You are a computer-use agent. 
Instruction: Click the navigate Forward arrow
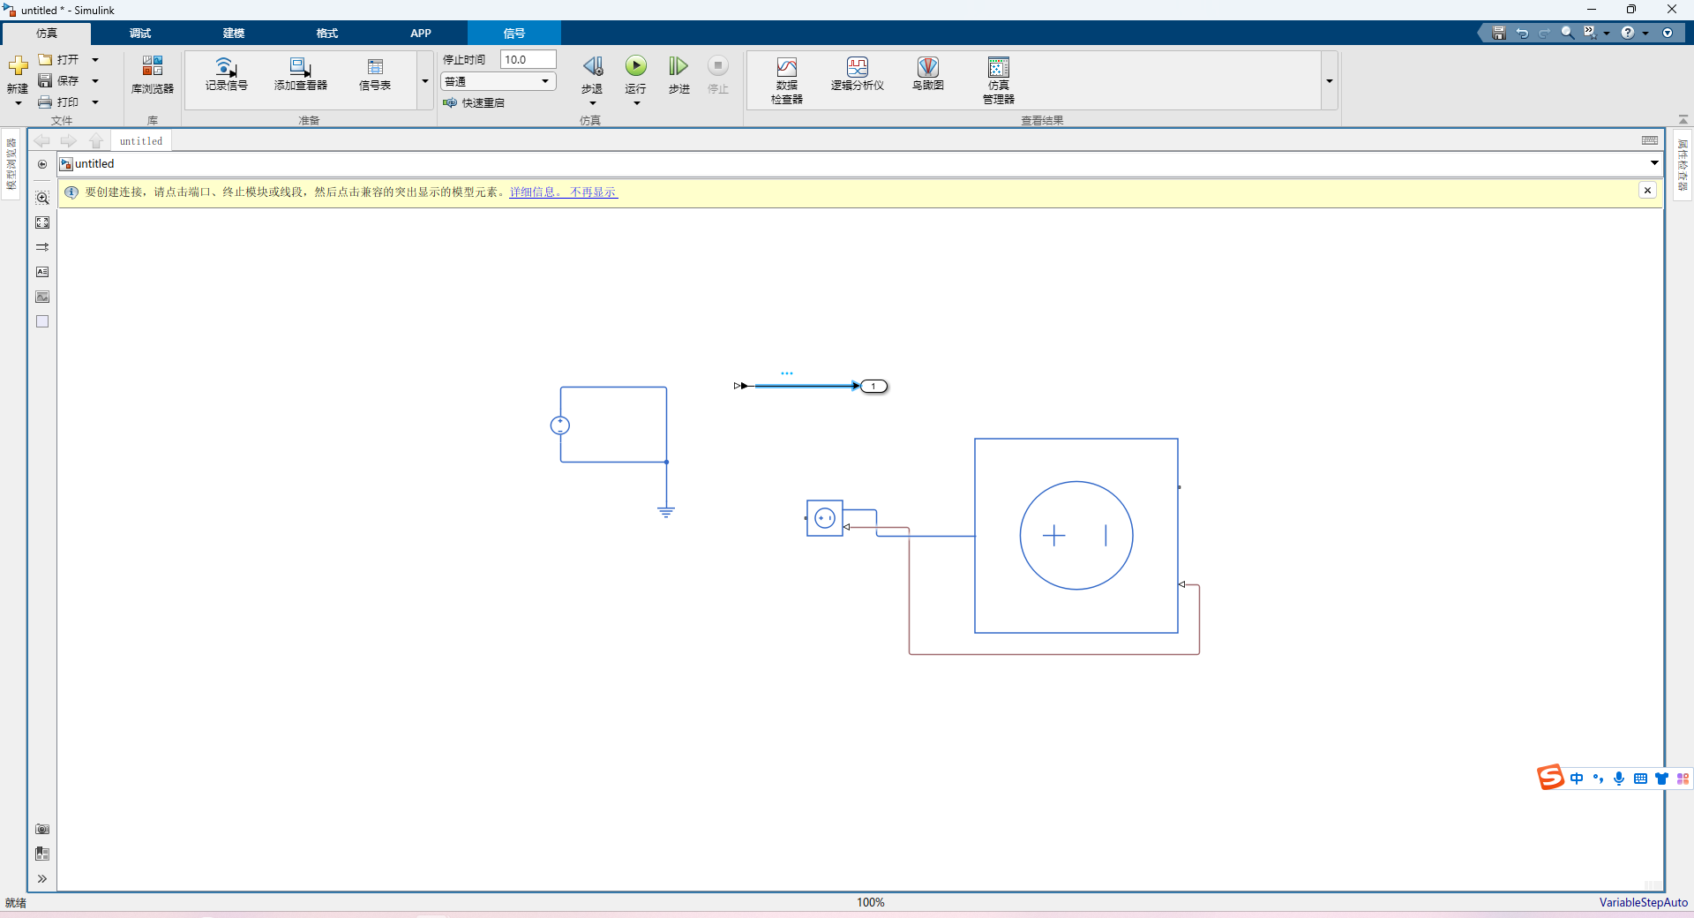69,141
